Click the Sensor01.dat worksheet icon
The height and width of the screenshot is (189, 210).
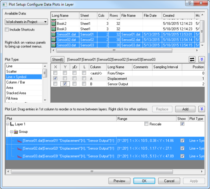coord(54,35)
